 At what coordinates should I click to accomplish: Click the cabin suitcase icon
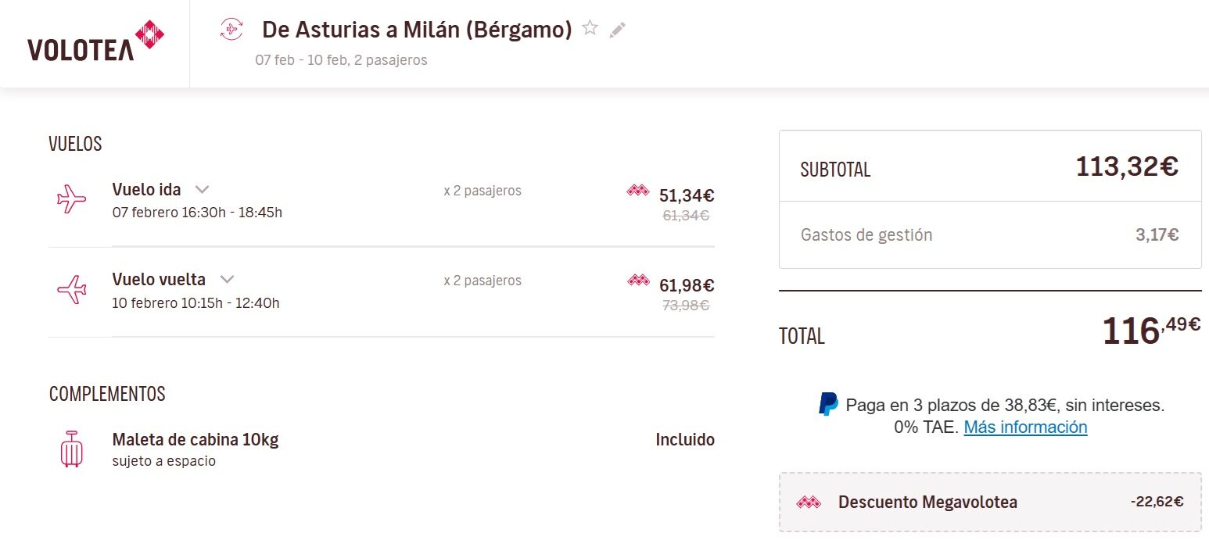[x=72, y=449]
